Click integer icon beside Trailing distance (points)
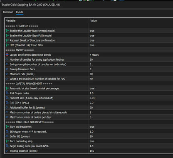 pyautogui.click(x=7, y=151)
